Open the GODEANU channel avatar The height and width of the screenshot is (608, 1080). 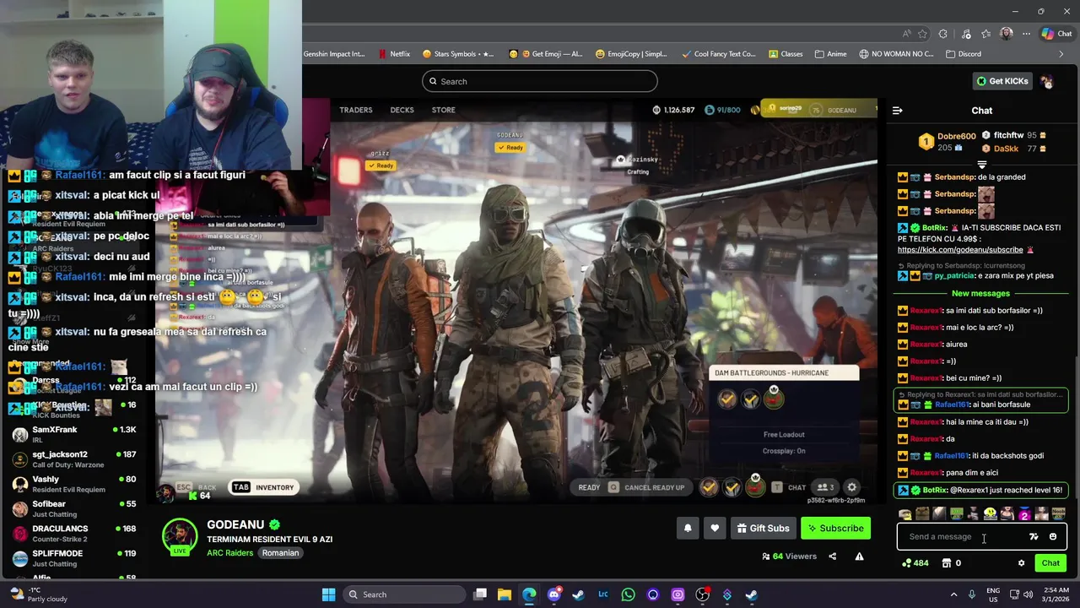coord(180,535)
